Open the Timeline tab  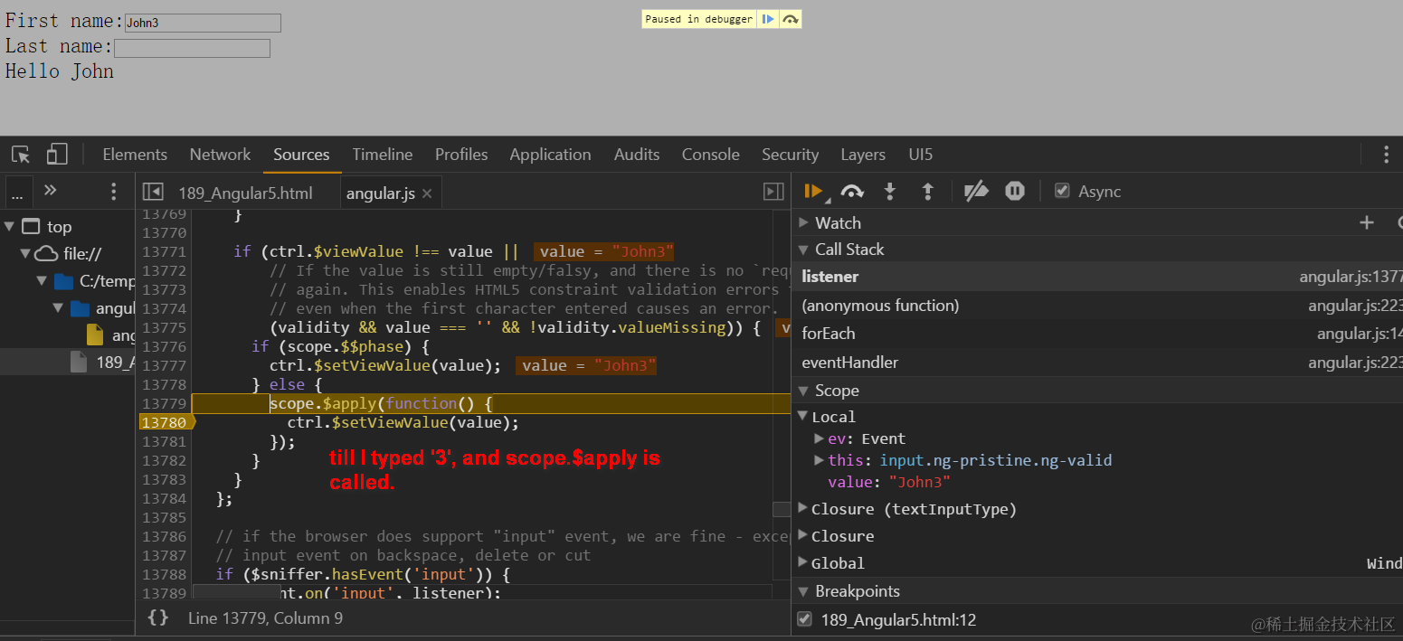[x=383, y=155]
